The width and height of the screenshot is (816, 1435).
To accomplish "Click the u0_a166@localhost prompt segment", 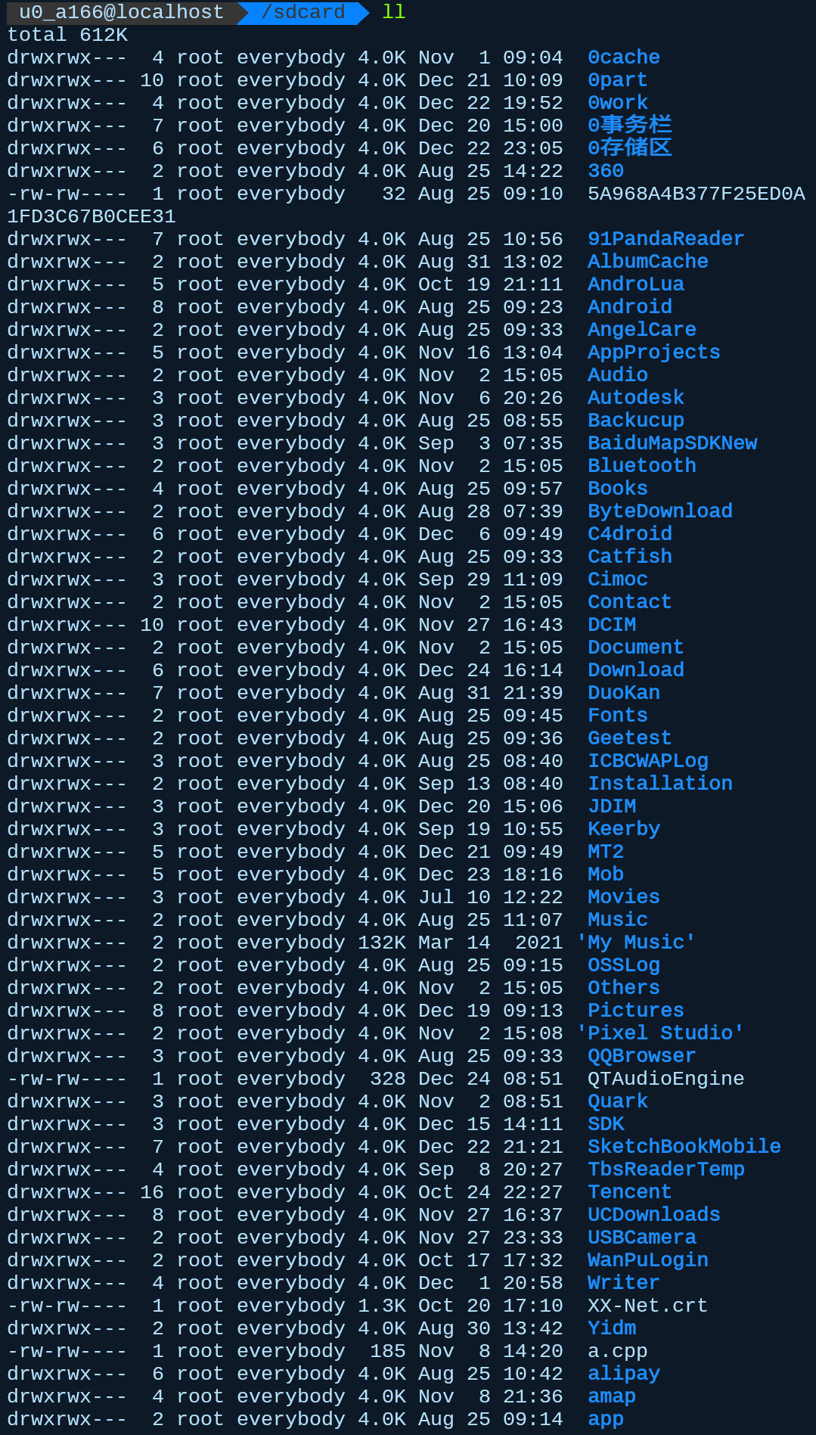I will [121, 12].
